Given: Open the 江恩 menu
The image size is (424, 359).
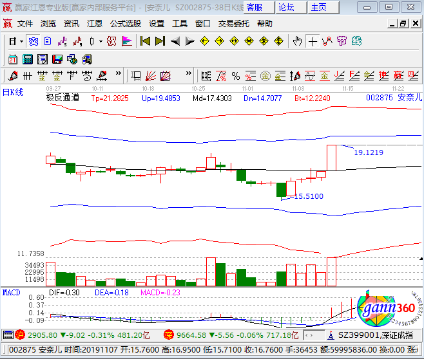Looking at the screenshot, I should 95,24.
